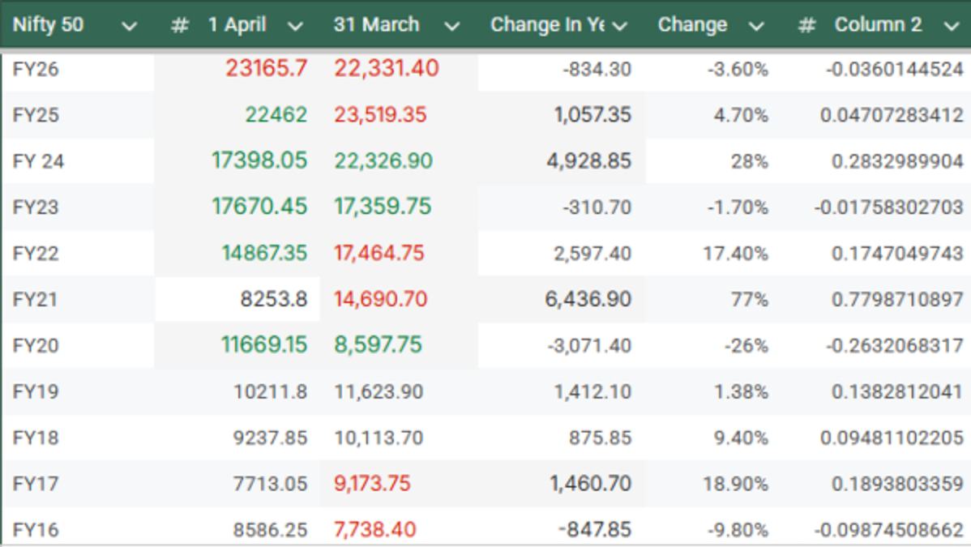Select the -847.85 cell in FY16 row
Viewport: 971px width, 547px height.
[x=562, y=530]
